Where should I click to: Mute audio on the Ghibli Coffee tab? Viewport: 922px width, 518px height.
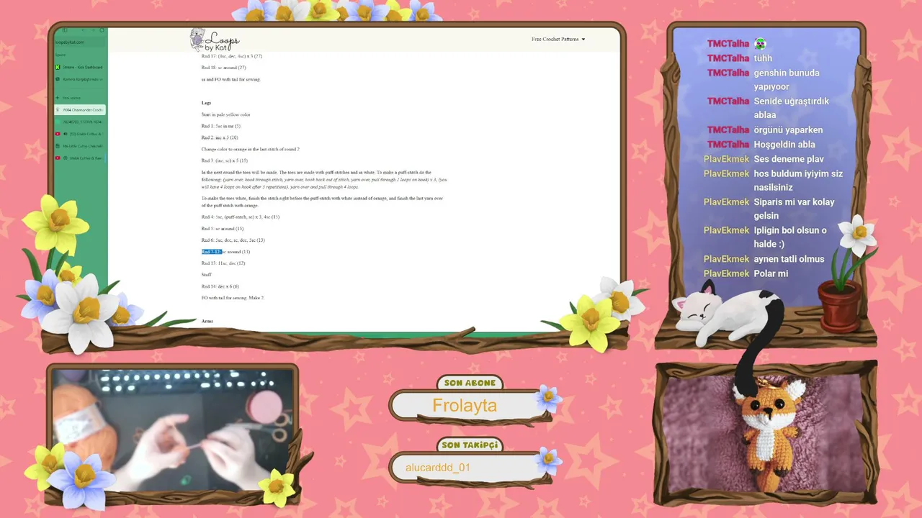click(66, 134)
